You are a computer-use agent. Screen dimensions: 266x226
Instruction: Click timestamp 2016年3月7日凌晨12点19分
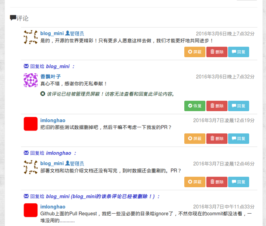coord(224,120)
